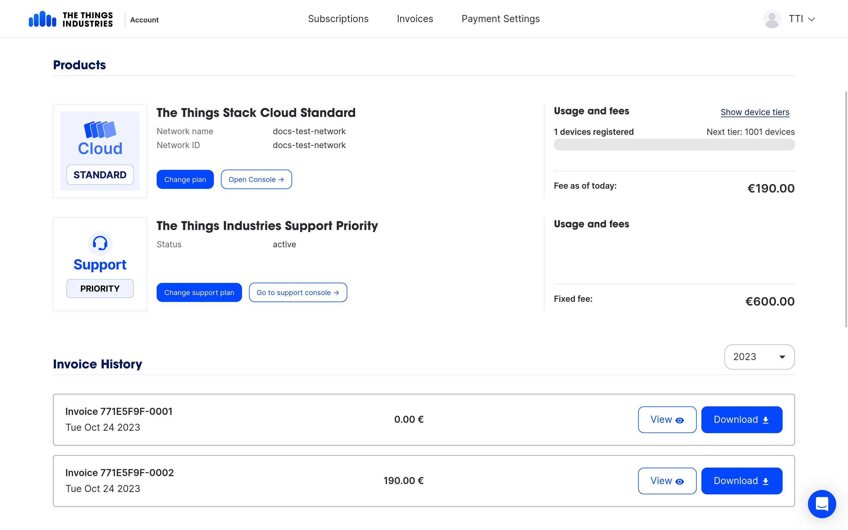Open Show device tiers link

[755, 112]
